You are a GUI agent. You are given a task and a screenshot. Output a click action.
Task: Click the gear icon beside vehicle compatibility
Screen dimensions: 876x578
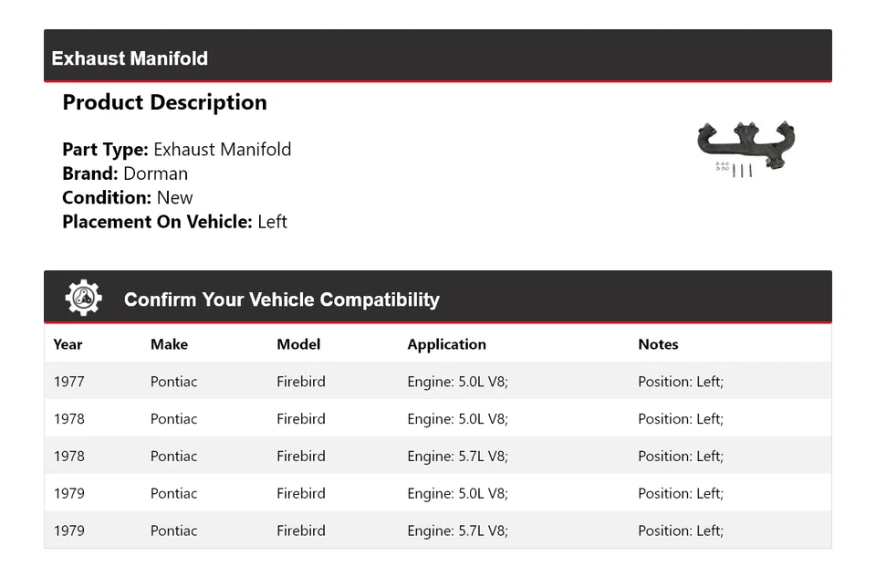click(83, 299)
